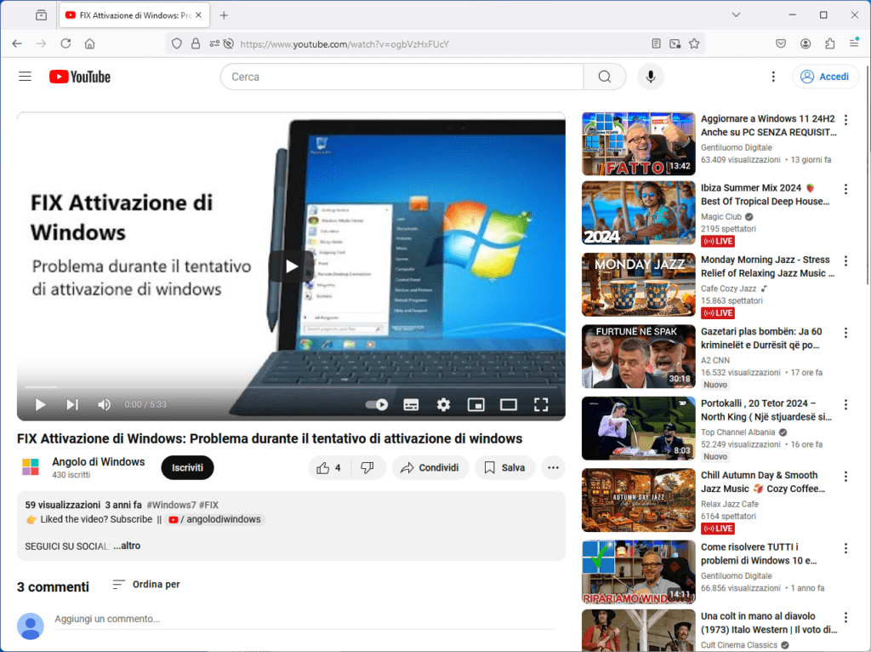View site security padlock info

[x=196, y=43]
